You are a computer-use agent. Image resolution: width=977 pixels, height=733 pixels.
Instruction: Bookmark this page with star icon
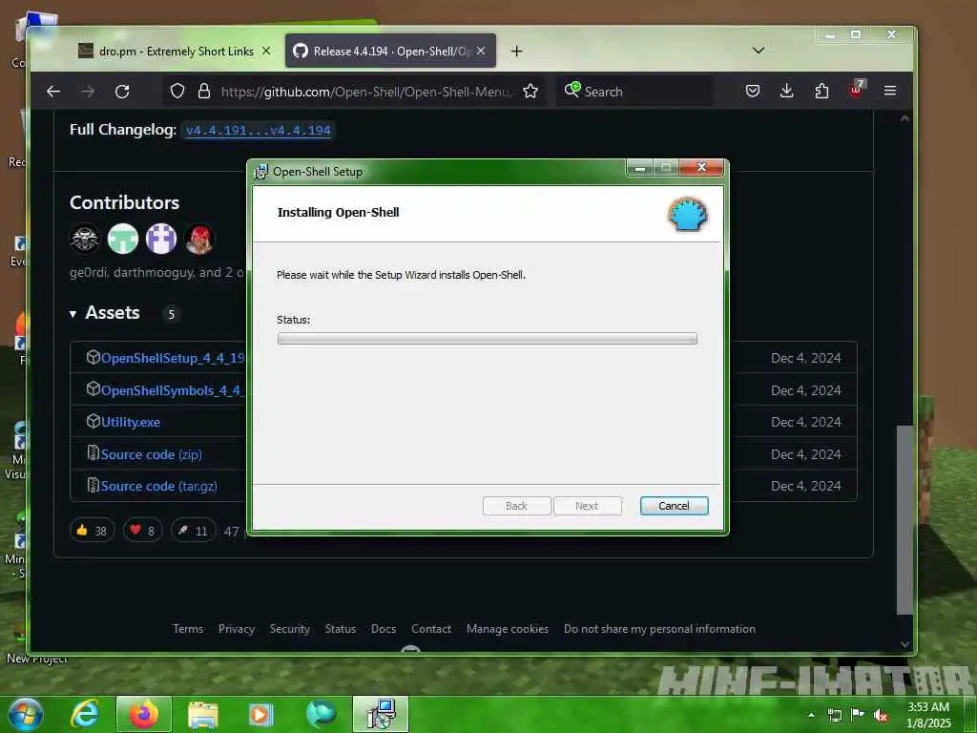[530, 91]
